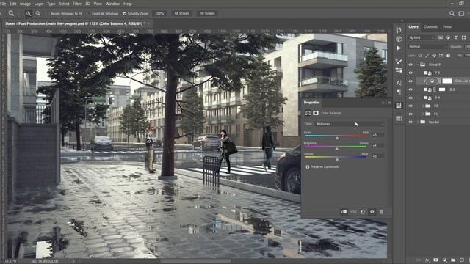The width and height of the screenshot is (470, 264).
Task: Open the Layer menu
Action: [x=39, y=4]
